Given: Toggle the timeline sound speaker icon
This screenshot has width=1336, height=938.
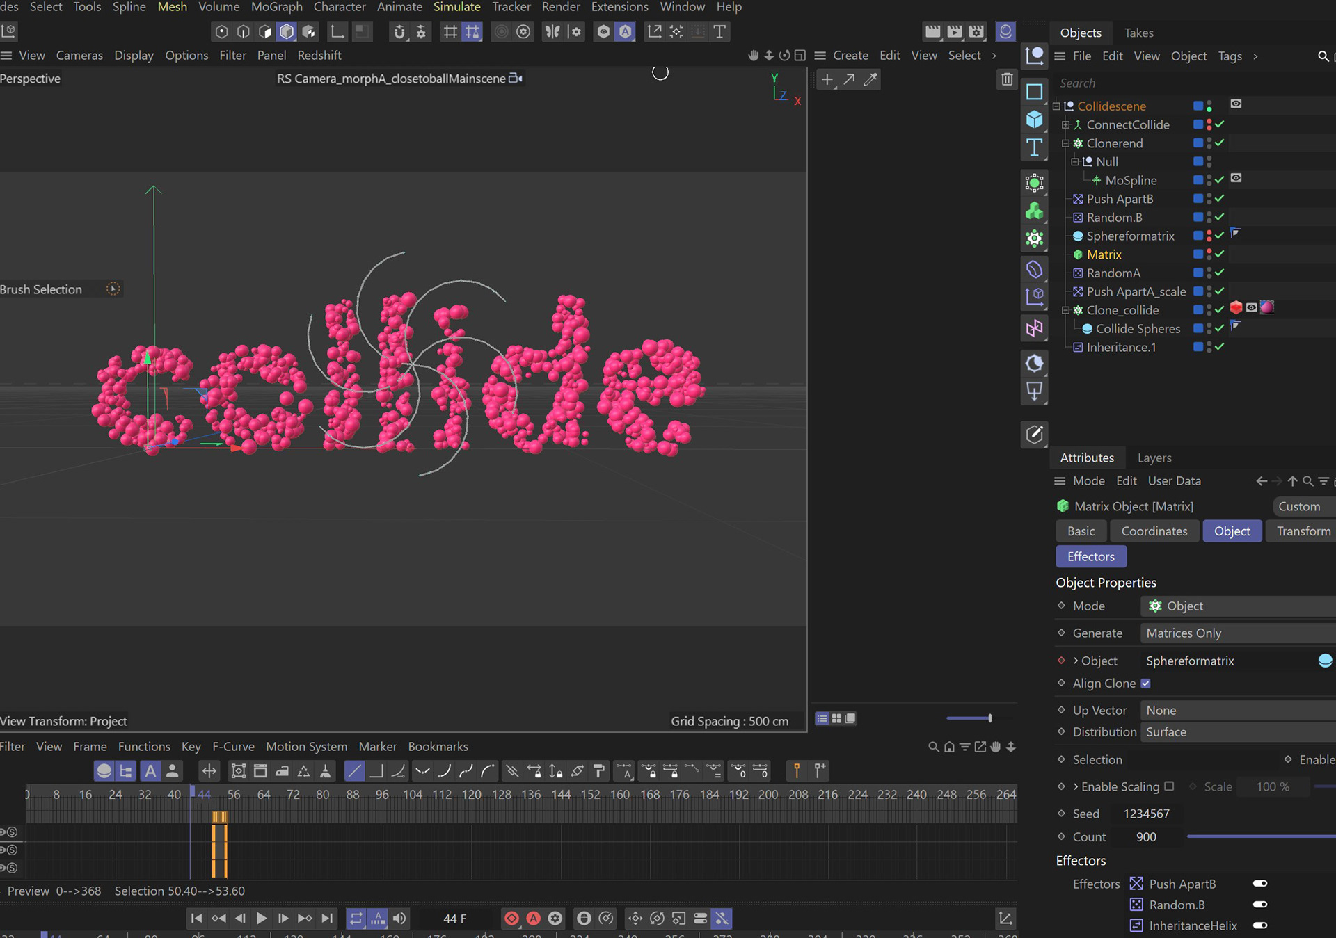Looking at the screenshot, I should pos(399,919).
